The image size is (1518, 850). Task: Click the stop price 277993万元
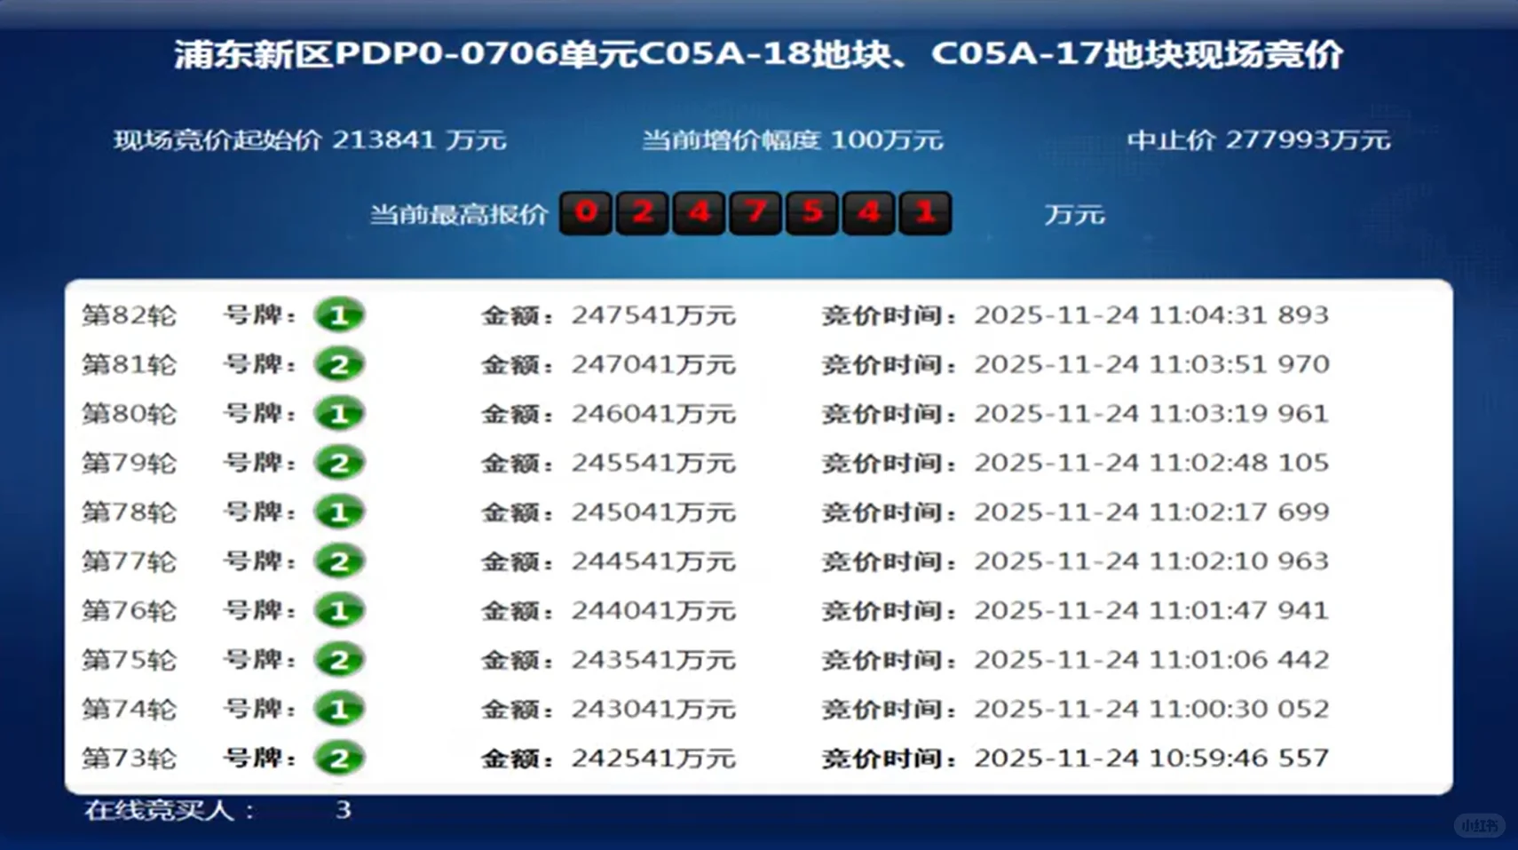1308,139
